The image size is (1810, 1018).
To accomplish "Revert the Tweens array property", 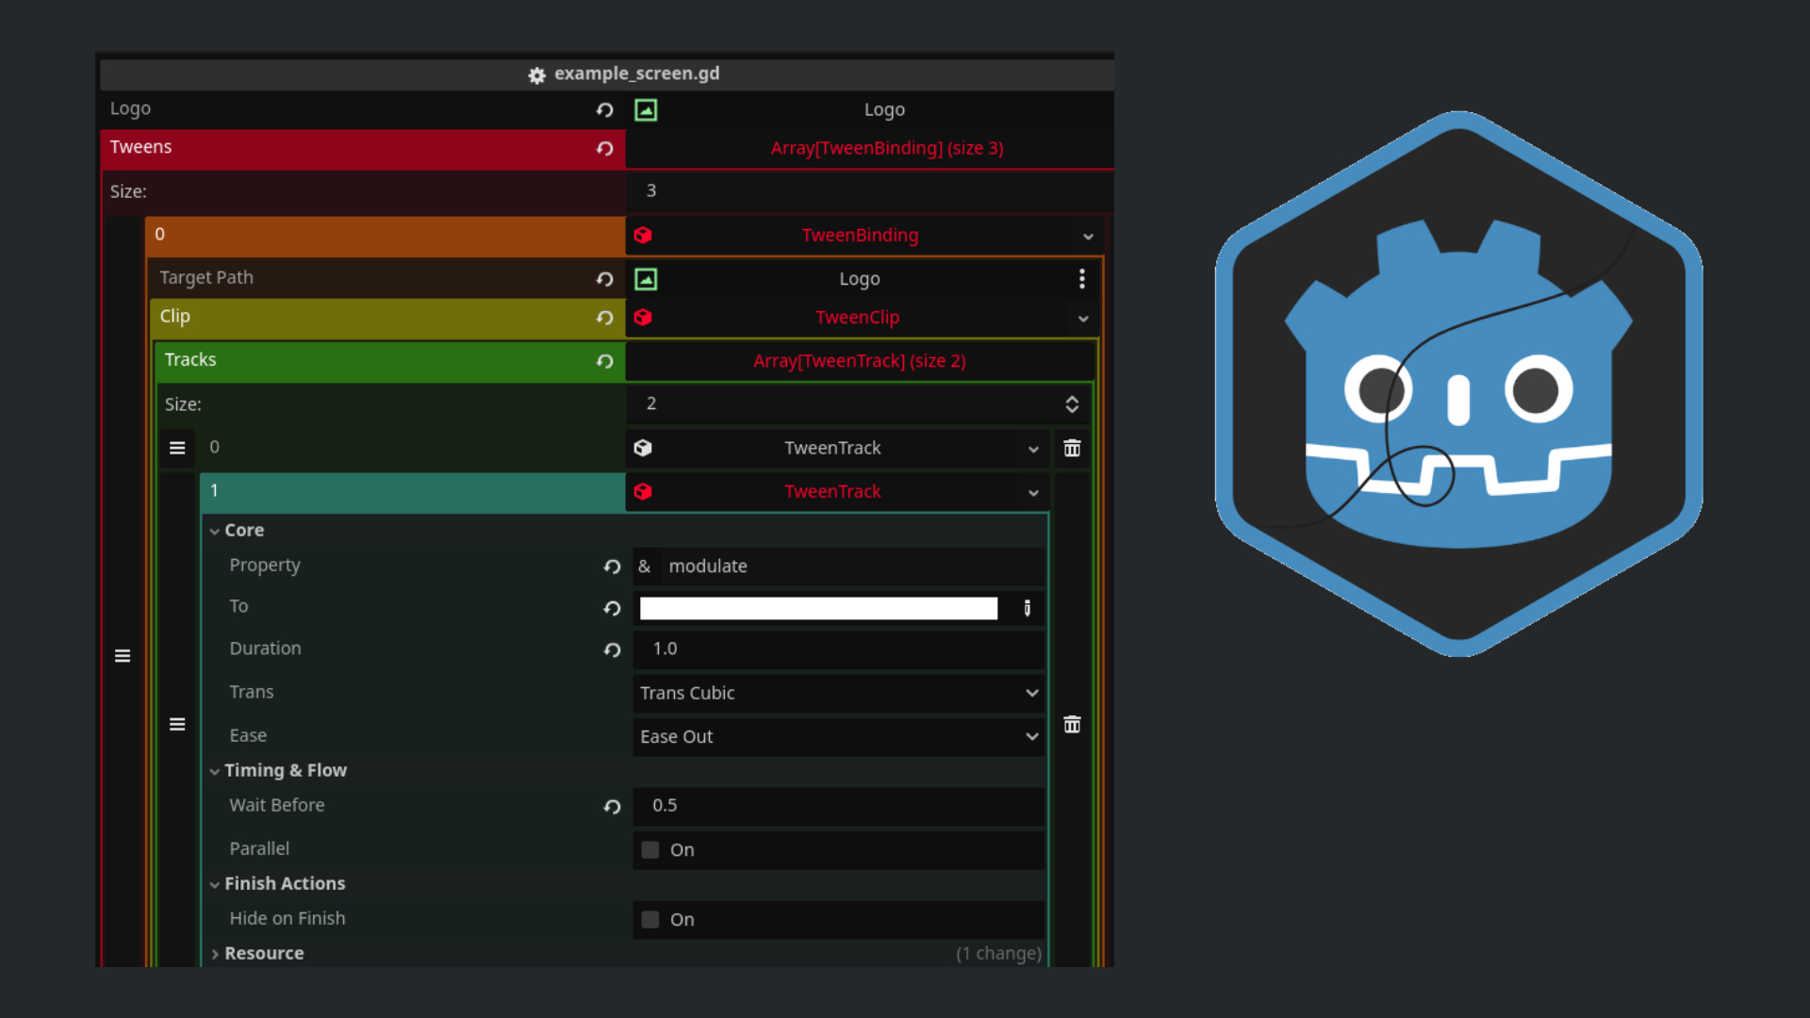I will [x=604, y=149].
